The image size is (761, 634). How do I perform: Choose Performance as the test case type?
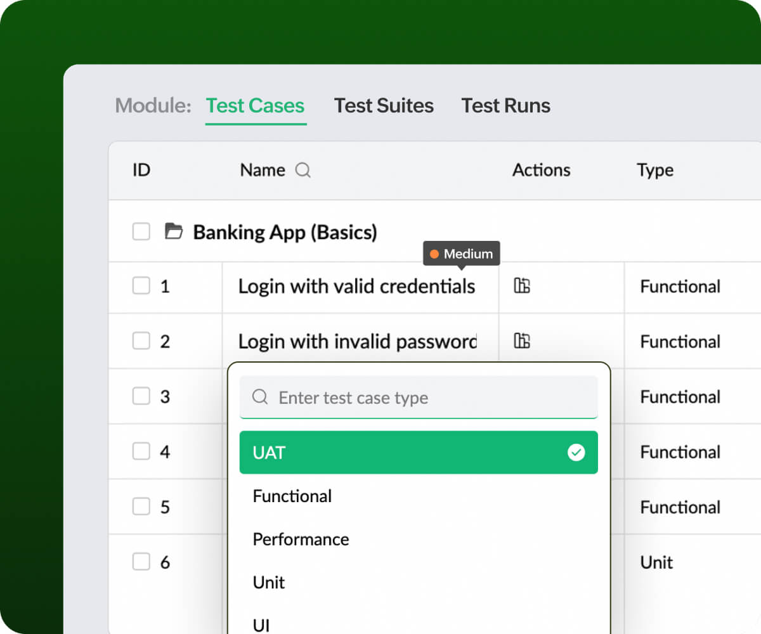[x=301, y=540]
